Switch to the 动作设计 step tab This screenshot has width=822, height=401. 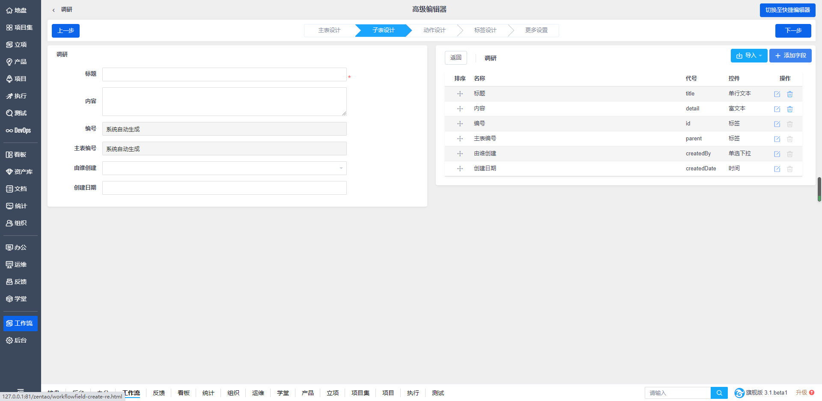pyautogui.click(x=434, y=30)
